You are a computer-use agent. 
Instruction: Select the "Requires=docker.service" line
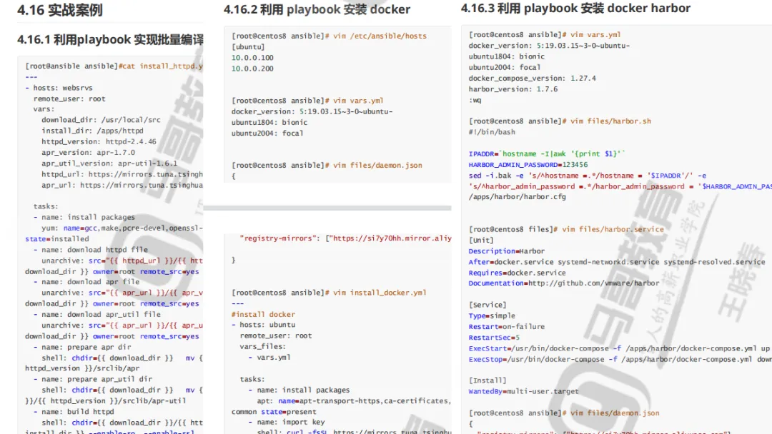click(x=517, y=273)
